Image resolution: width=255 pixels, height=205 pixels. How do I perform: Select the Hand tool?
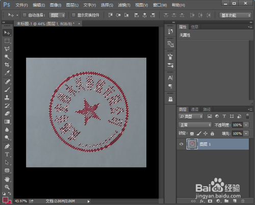(x=7, y=179)
